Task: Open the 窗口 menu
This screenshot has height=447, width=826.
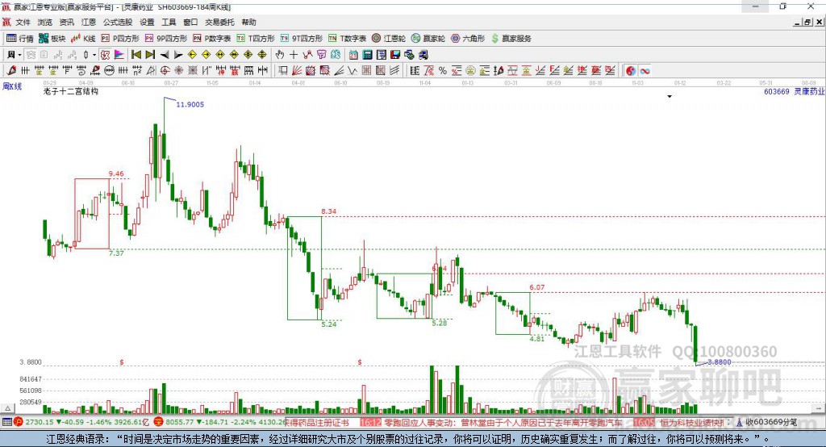Action: [x=190, y=22]
